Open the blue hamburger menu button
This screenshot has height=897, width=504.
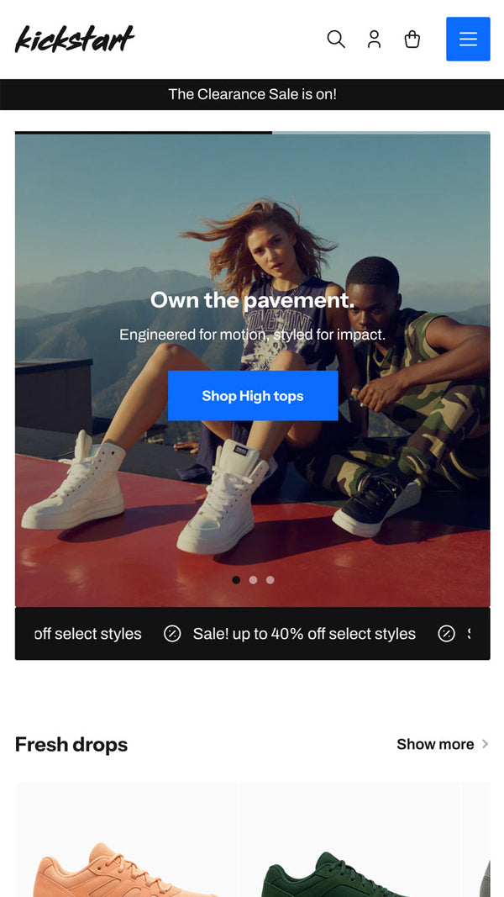point(468,39)
